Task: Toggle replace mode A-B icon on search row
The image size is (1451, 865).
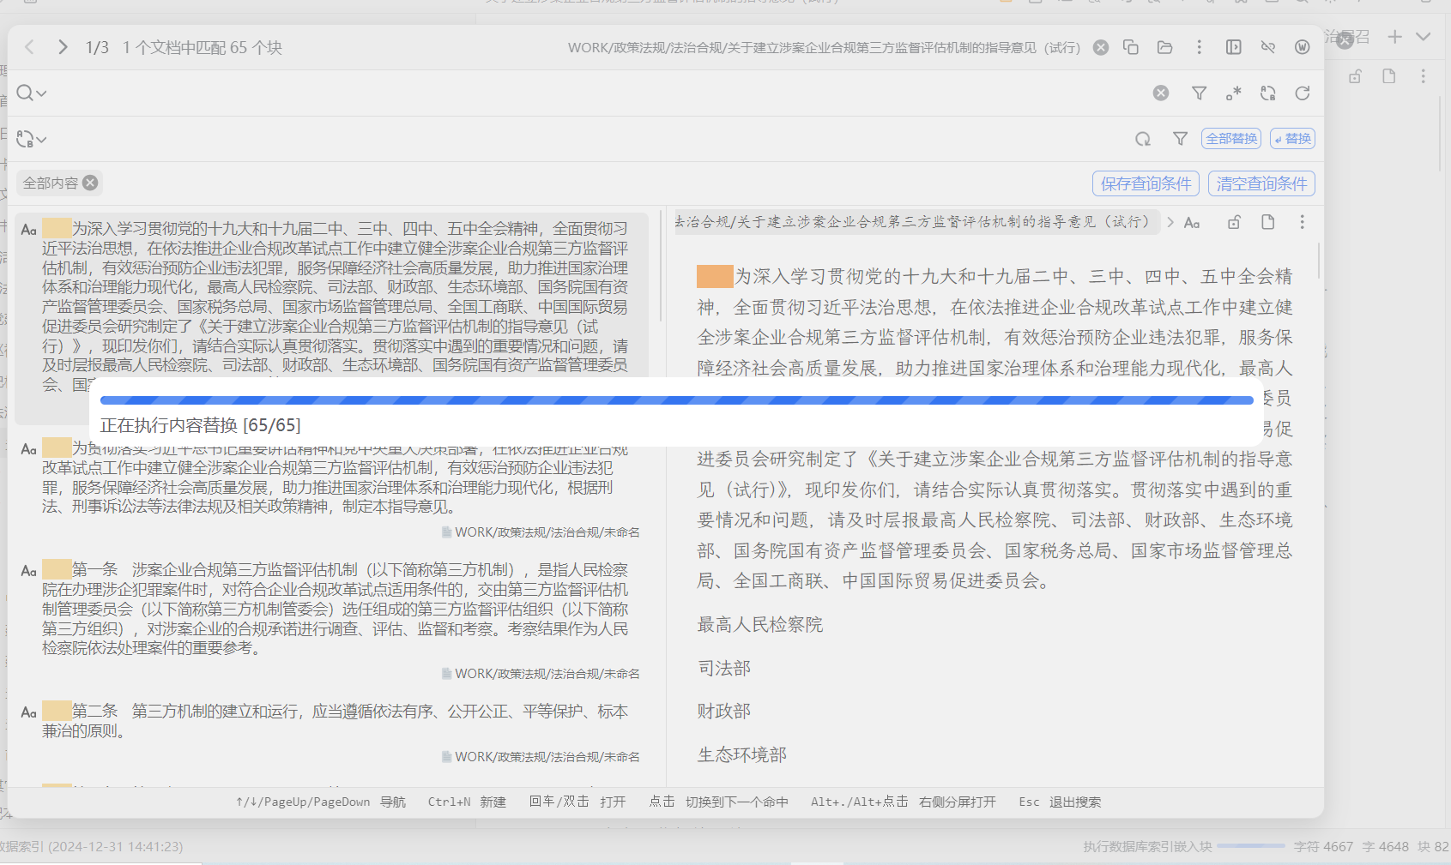Action: click(x=1267, y=93)
